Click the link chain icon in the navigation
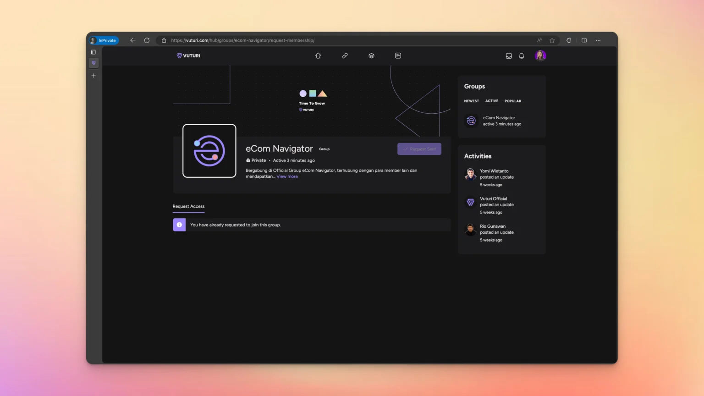 [345, 55]
